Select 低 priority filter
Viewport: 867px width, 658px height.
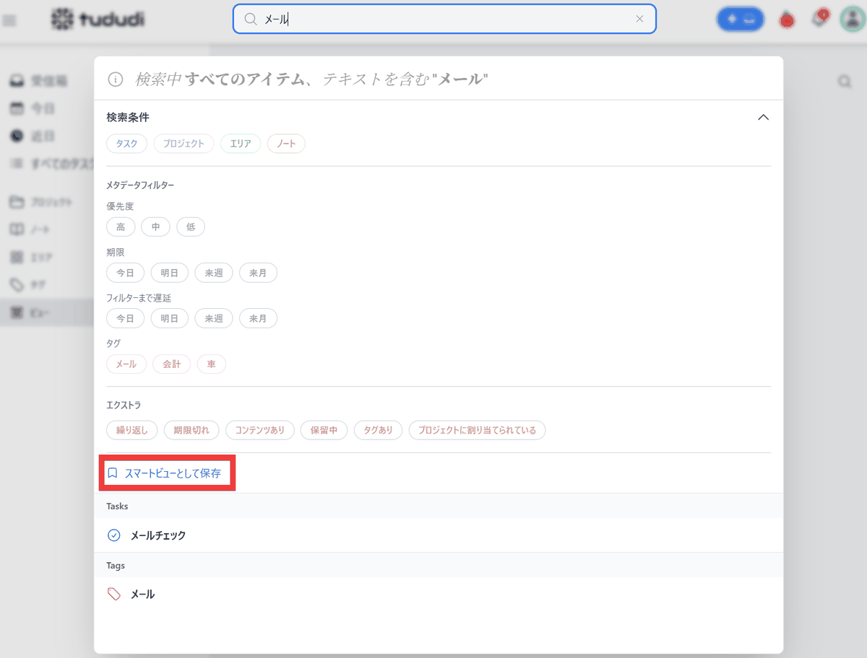click(191, 227)
